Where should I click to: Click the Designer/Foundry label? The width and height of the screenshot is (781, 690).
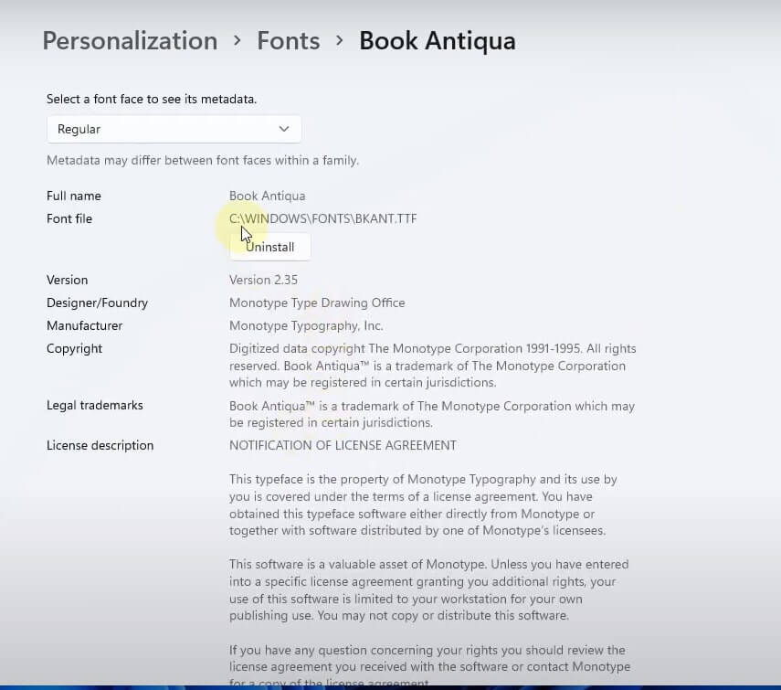tap(97, 303)
